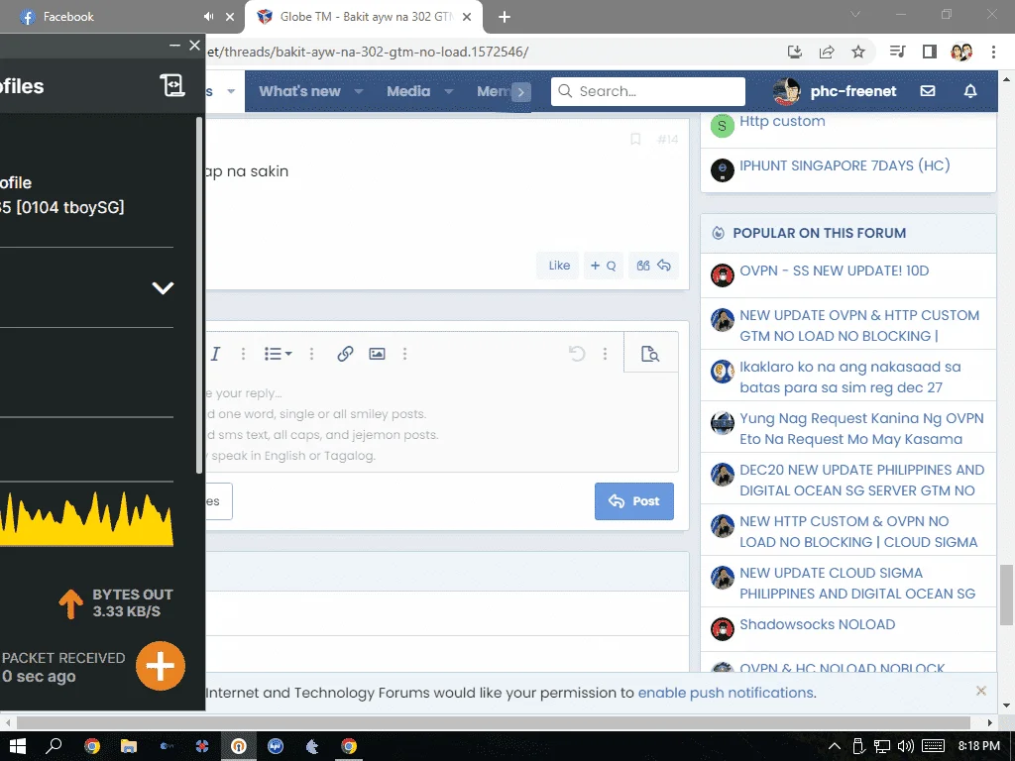Image resolution: width=1015 pixels, height=761 pixels.
Task: Open a new browser tab
Action: 505,17
